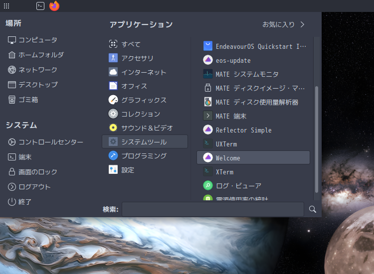Select the システムツール category

145,142
